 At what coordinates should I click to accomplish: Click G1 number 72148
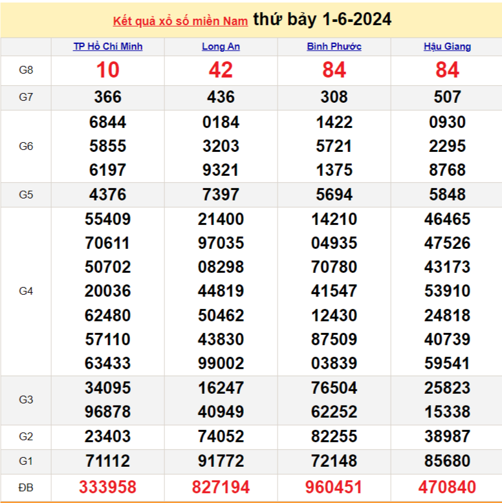[334, 461]
